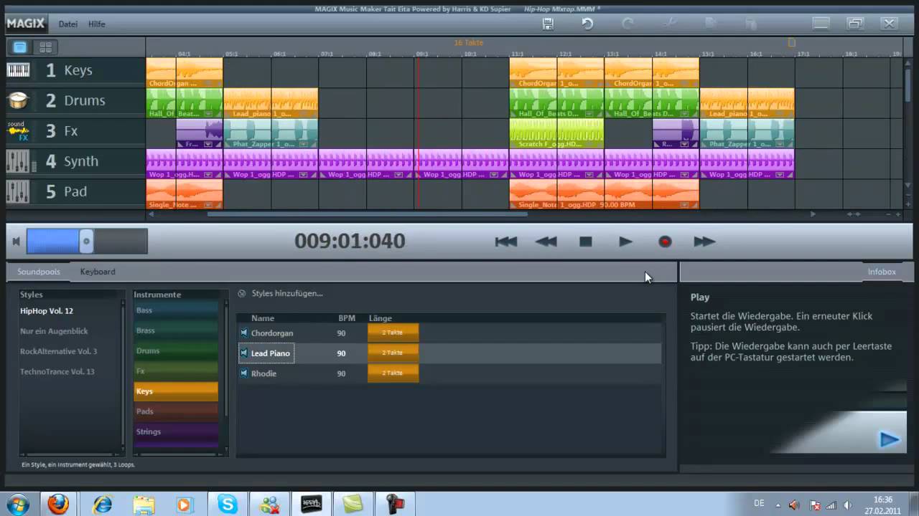
Task: Start playback with the Play button
Action: (625, 242)
